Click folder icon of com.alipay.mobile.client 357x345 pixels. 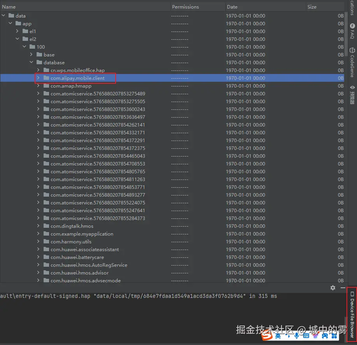point(46,78)
